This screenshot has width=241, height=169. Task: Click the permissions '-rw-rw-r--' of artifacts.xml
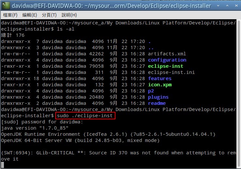coord(16,54)
